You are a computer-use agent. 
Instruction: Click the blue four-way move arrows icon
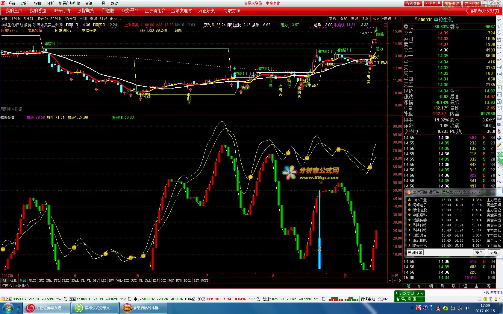tap(499, 138)
